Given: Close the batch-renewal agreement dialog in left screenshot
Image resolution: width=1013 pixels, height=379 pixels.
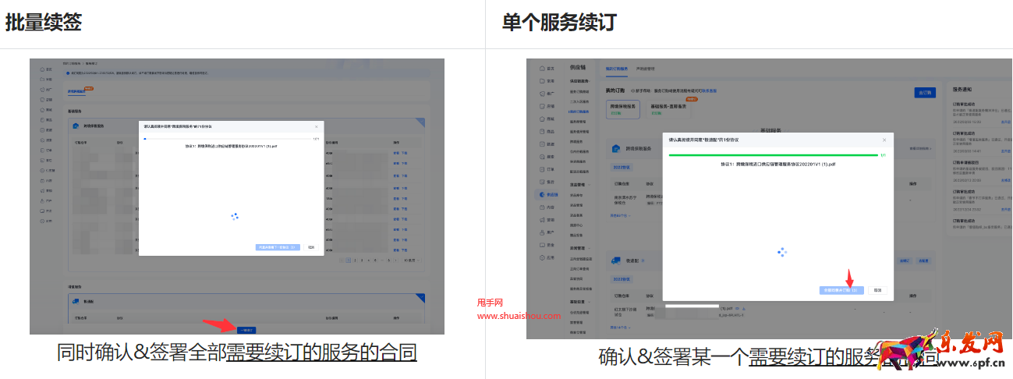Looking at the screenshot, I should pyautogui.click(x=316, y=126).
